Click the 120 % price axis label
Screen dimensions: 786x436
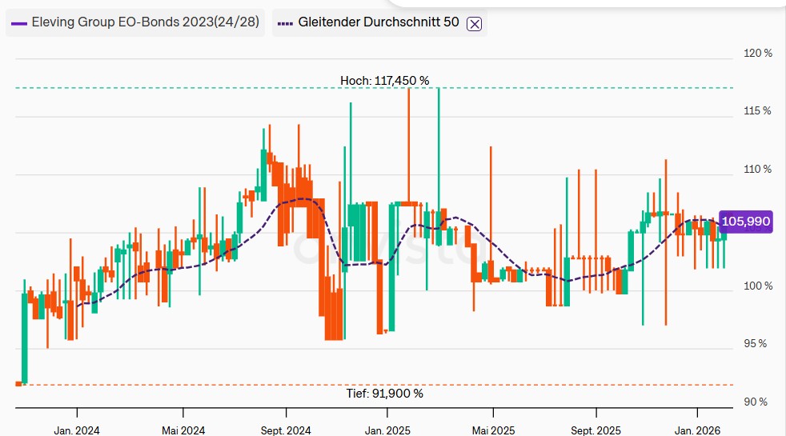pos(757,54)
